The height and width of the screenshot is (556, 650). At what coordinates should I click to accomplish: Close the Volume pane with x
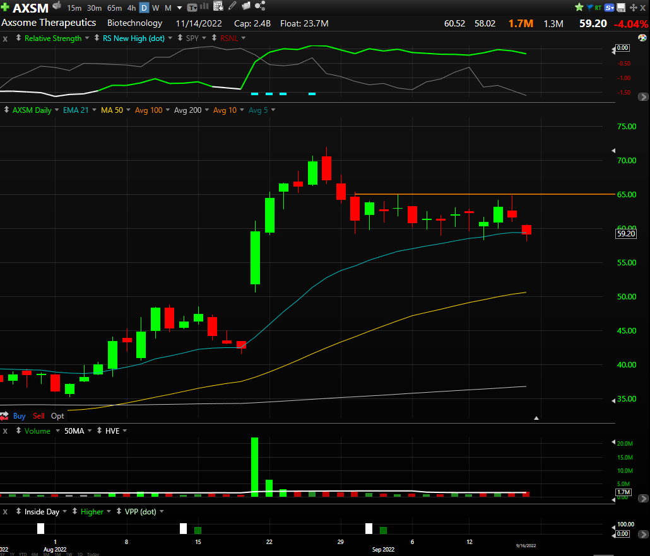click(5, 431)
